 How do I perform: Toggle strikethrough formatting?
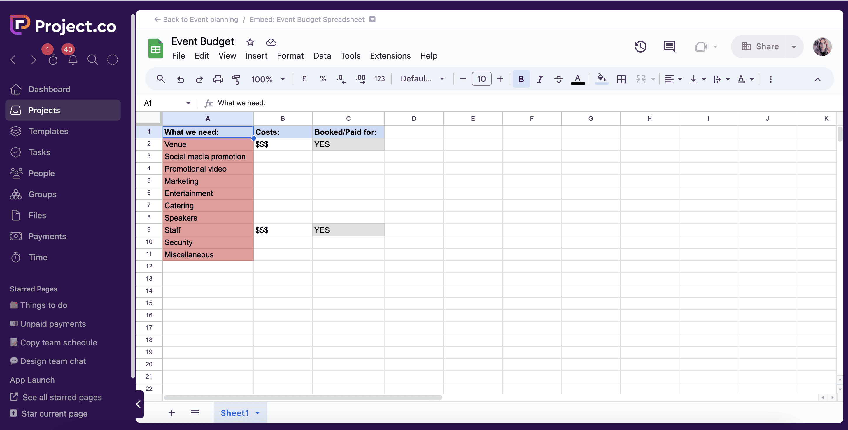558,79
